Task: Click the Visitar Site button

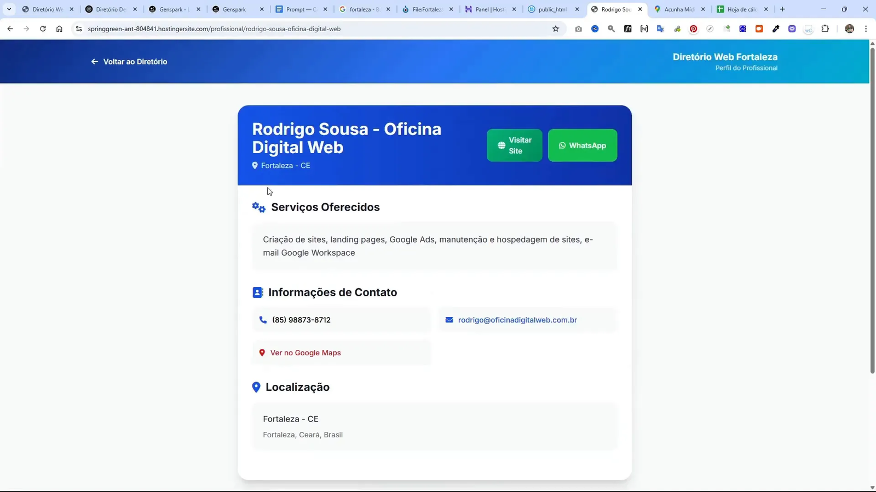Action: [x=514, y=145]
